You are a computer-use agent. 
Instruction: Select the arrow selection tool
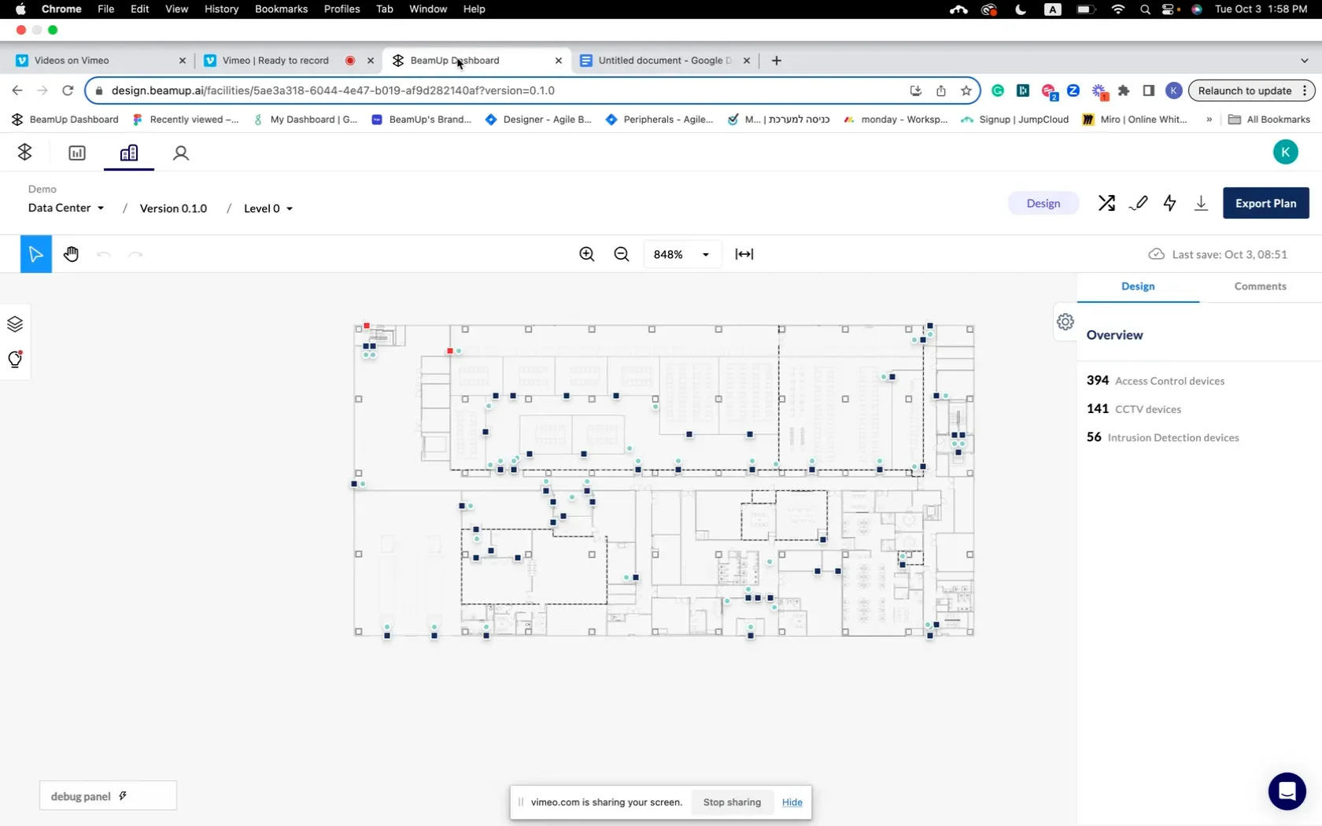click(35, 253)
